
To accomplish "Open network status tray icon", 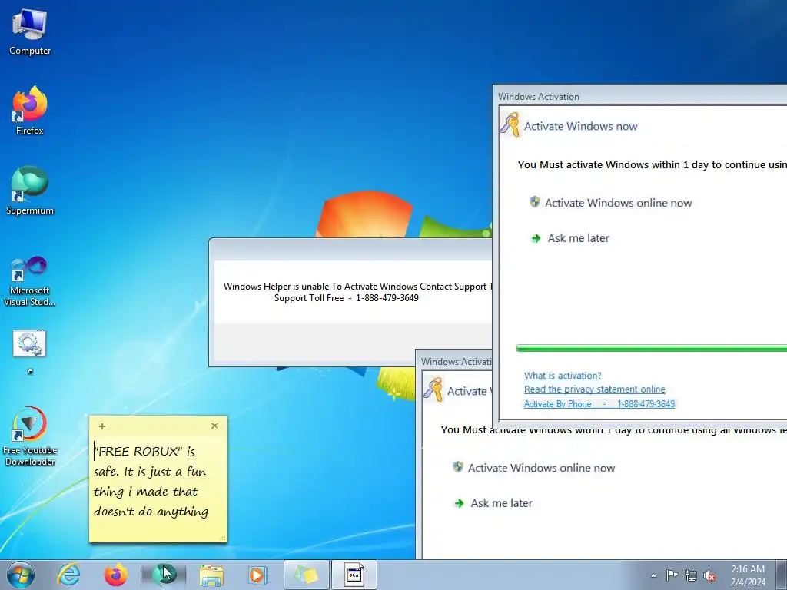I will point(691,575).
